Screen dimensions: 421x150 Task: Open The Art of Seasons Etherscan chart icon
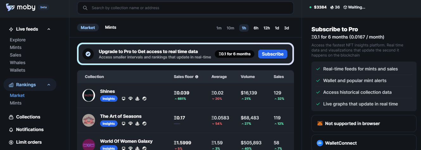coord(144,124)
